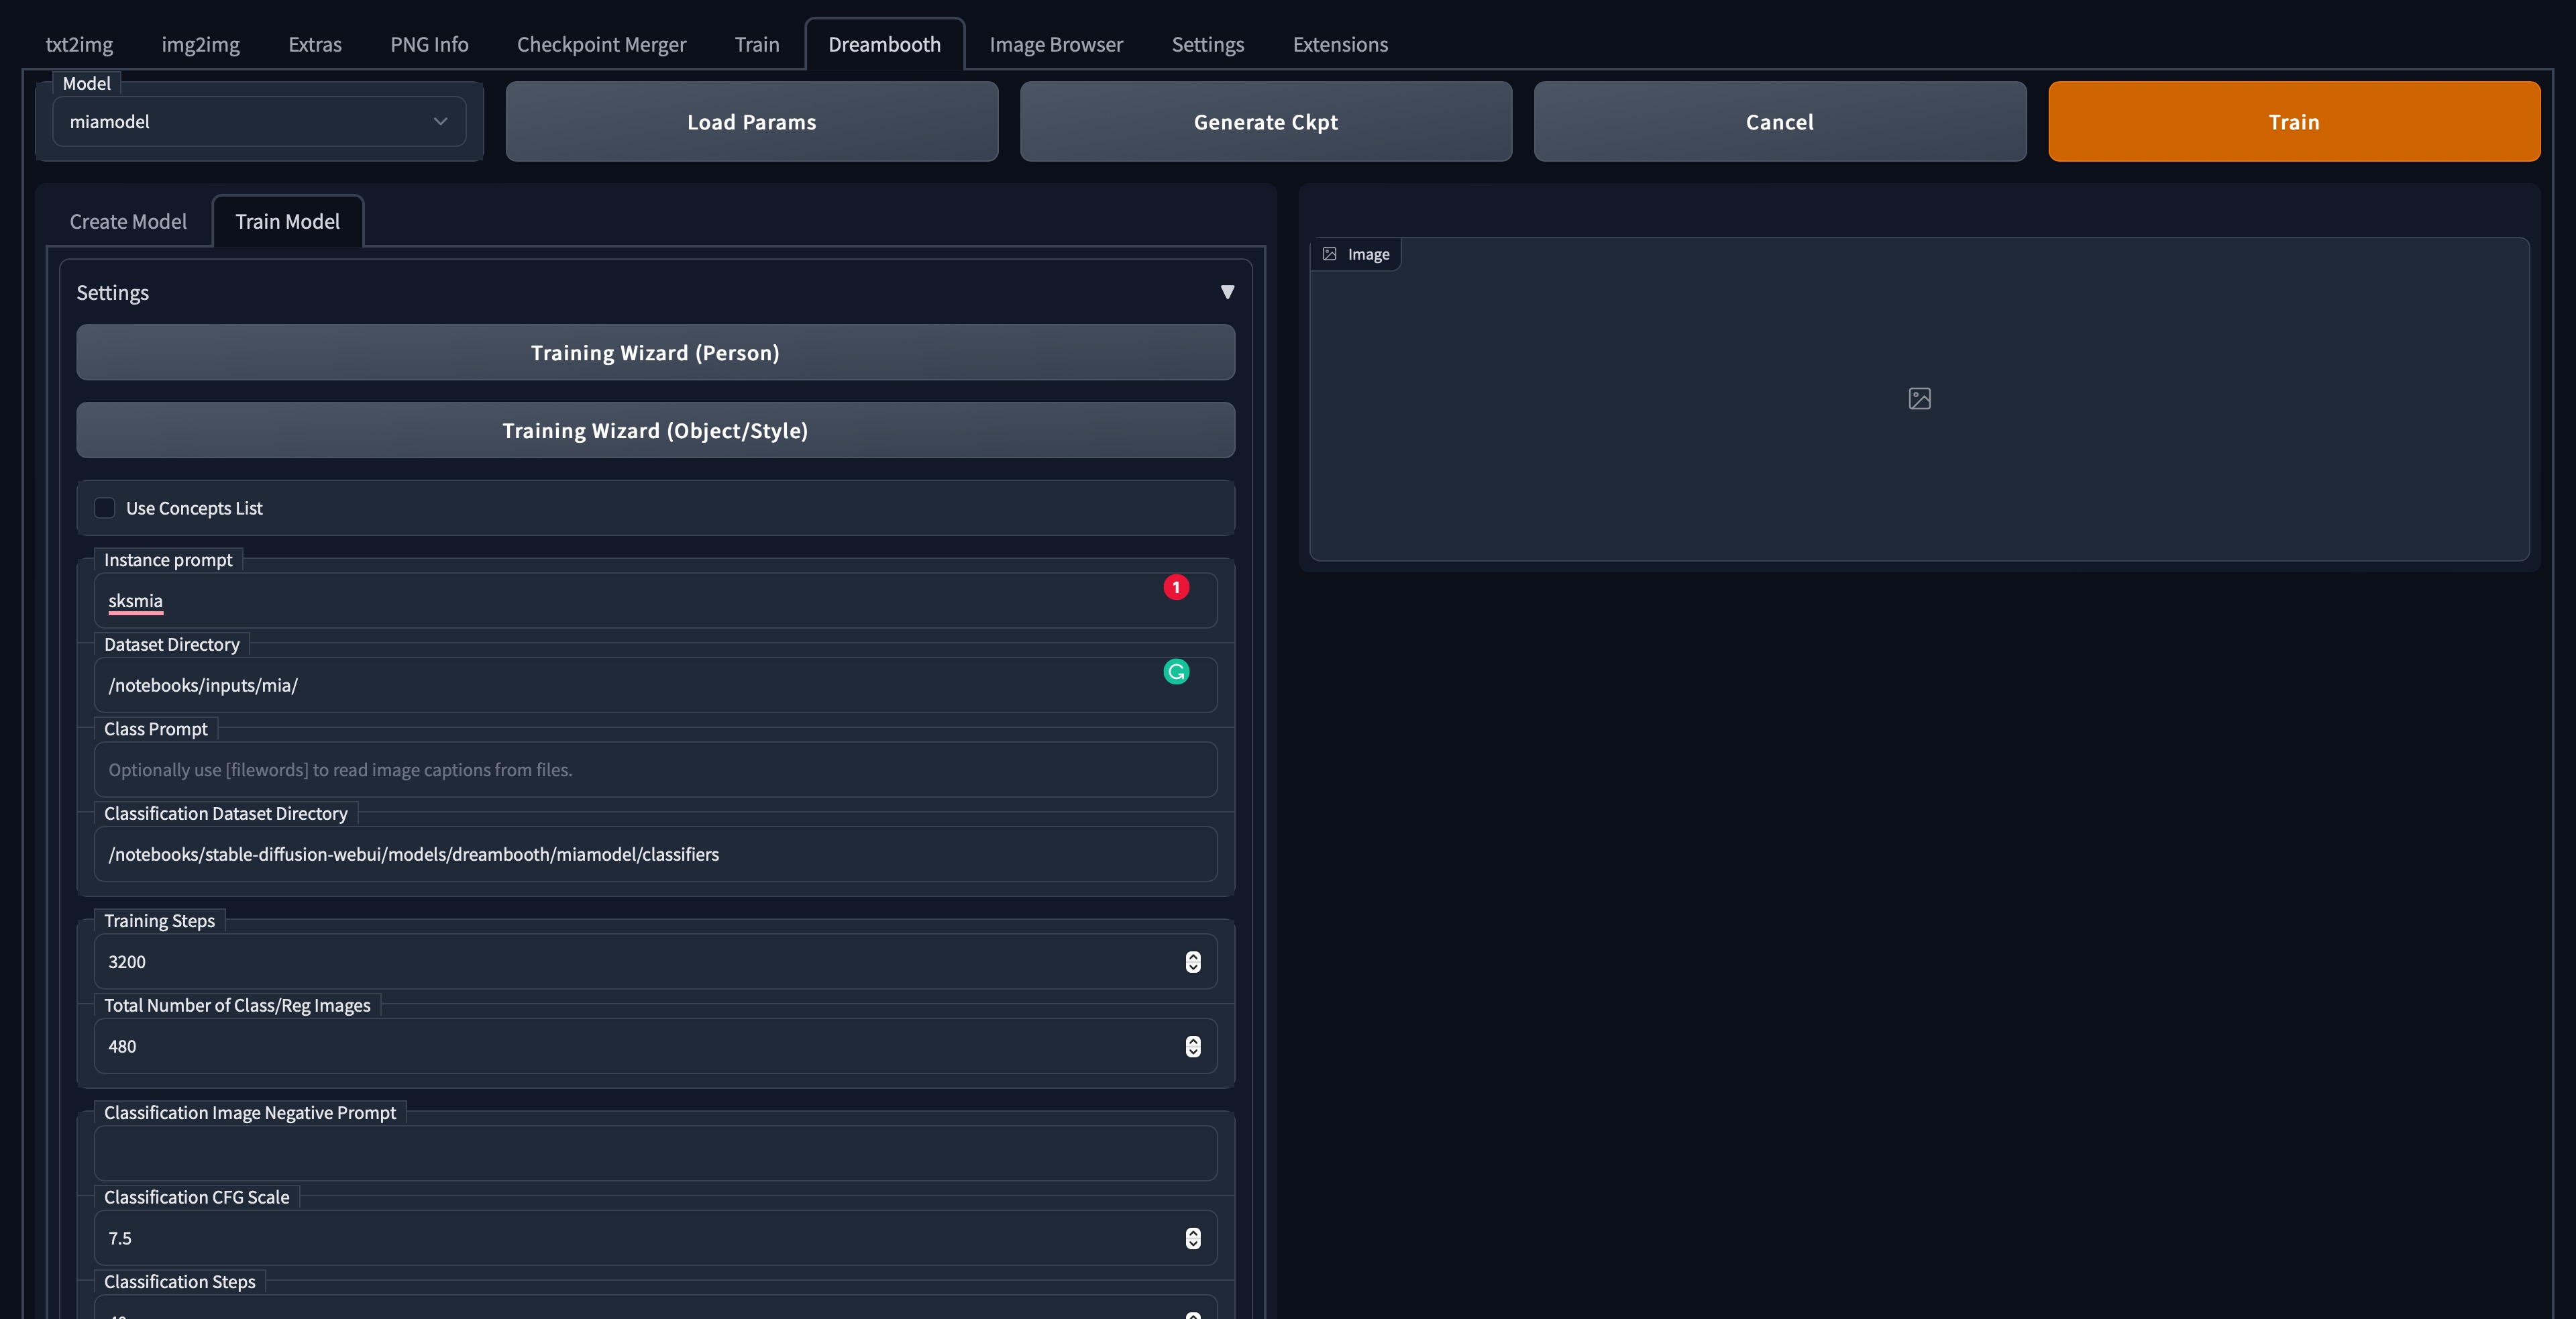Click the Class Prompt input field
This screenshot has height=1319, width=2576.
pyautogui.click(x=655, y=770)
